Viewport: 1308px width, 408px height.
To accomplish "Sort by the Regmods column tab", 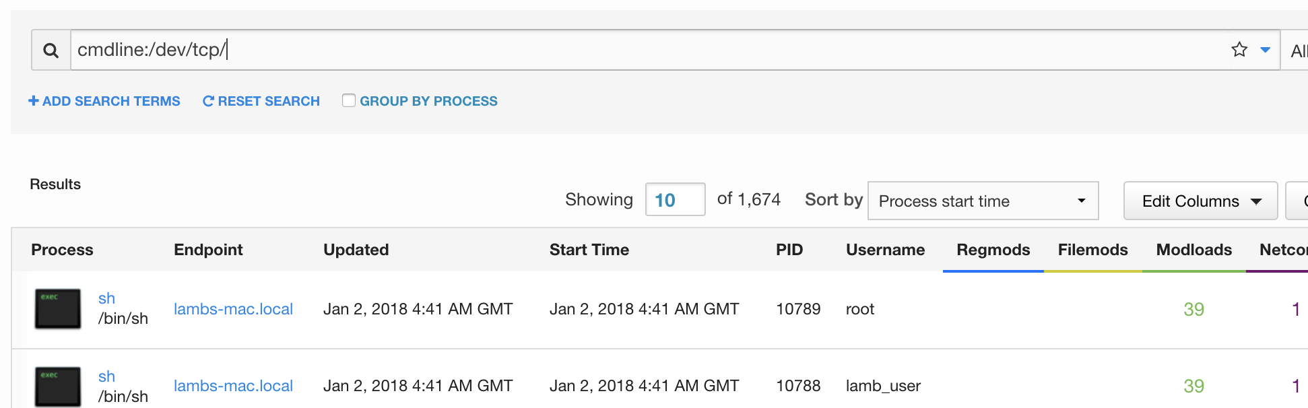I will click(993, 250).
